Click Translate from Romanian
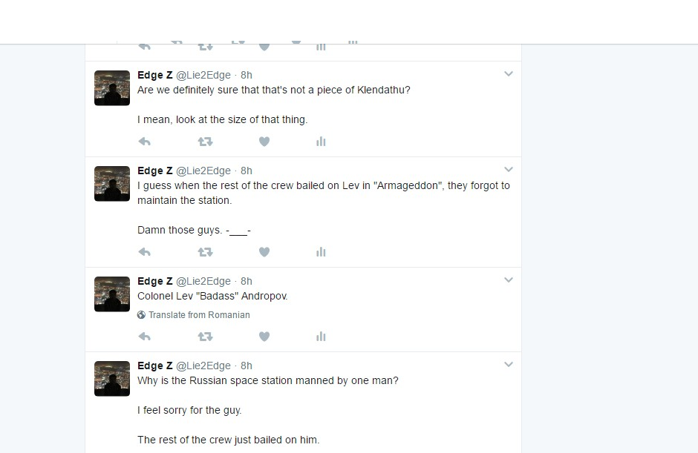 [x=198, y=315]
